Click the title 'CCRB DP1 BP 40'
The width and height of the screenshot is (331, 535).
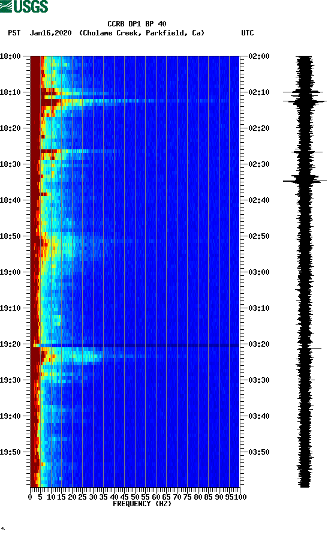(x=137, y=24)
